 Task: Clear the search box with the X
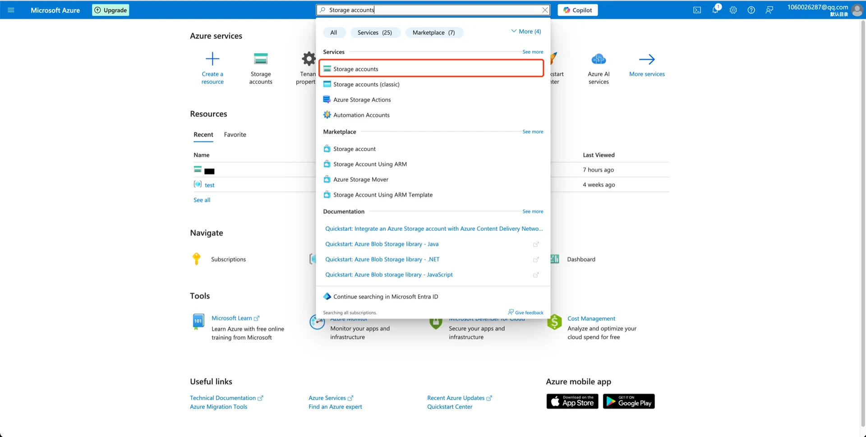click(545, 10)
